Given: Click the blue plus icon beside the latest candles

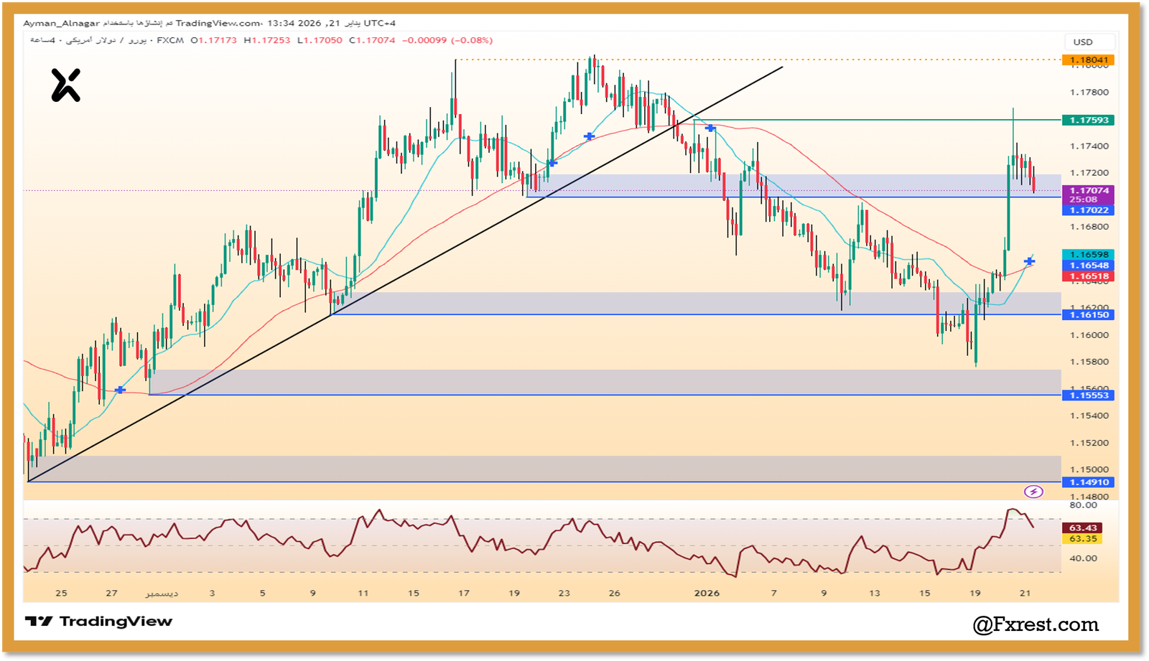Looking at the screenshot, I should [x=1030, y=261].
